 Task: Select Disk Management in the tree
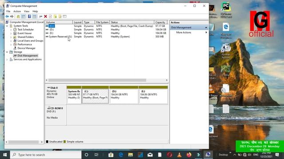pos(28,56)
